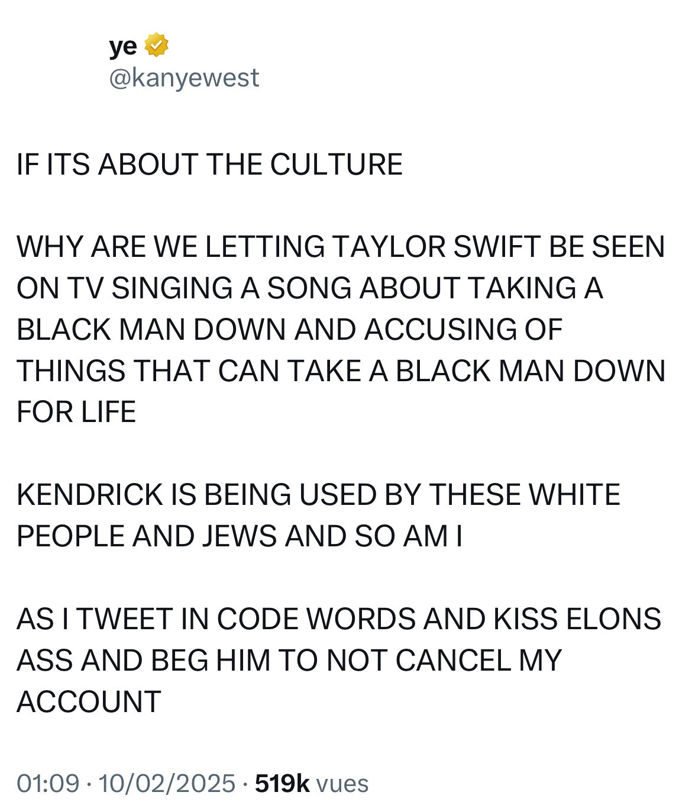This screenshot has width=692, height=805.
Task: Click the line starting "ON TV SINGING"
Action: click(309, 288)
